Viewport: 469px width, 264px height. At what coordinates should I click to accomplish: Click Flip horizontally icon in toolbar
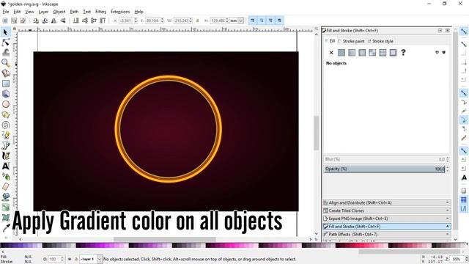53,21
